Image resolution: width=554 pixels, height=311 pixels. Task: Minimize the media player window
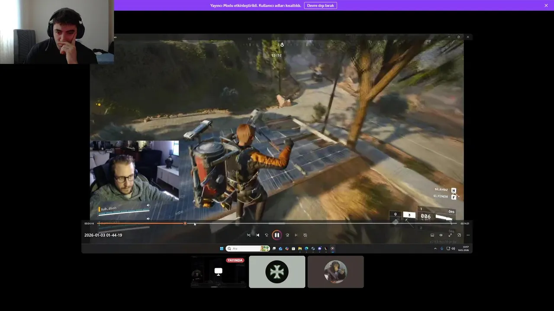click(x=449, y=37)
